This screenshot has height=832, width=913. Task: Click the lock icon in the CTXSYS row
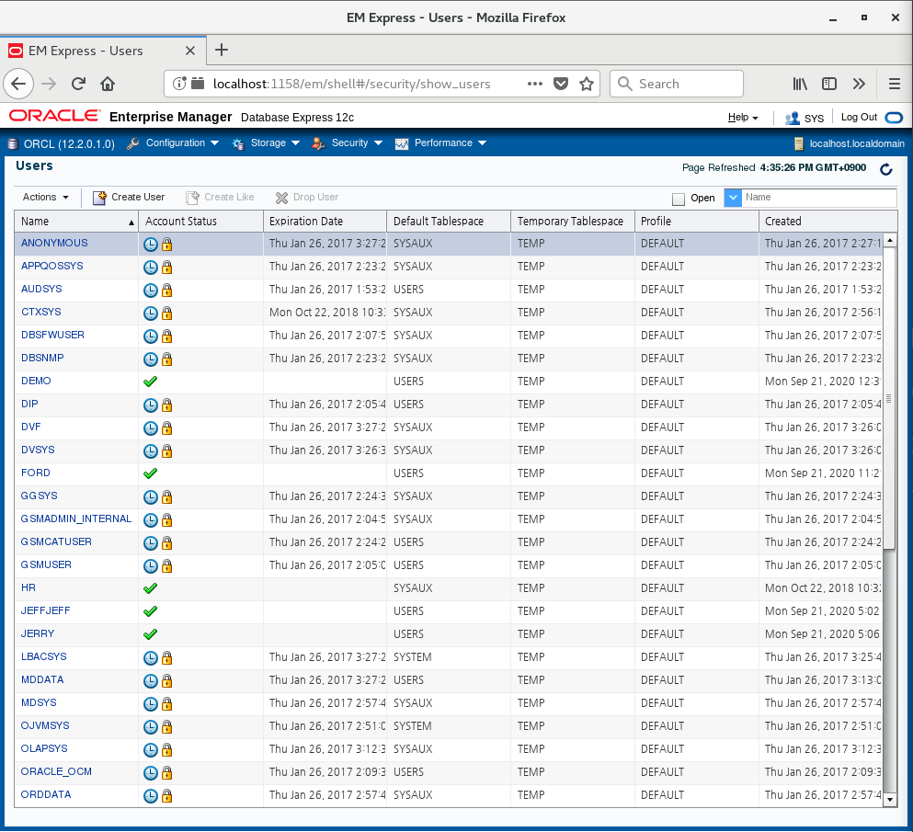pos(167,313)
